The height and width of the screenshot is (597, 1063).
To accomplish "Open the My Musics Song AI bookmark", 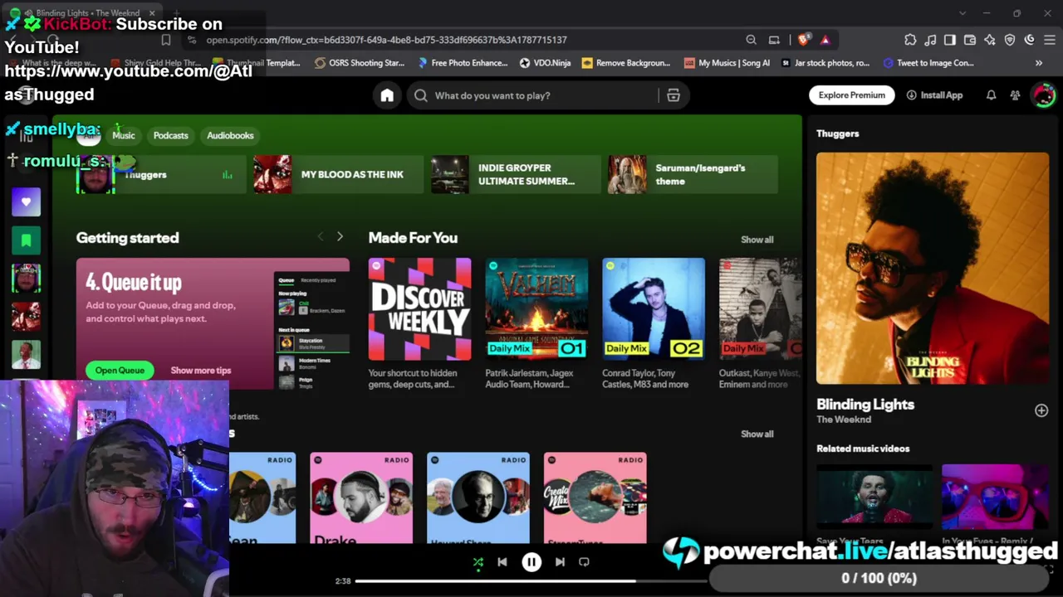I will tap(727, 63).
